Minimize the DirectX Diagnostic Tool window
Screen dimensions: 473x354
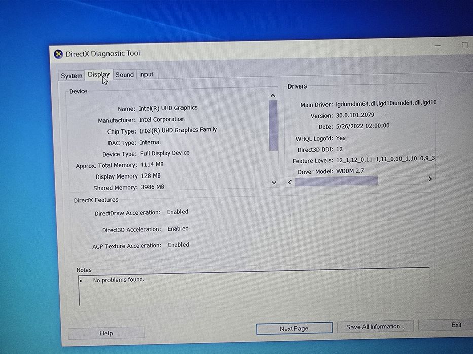click(438, 46)
